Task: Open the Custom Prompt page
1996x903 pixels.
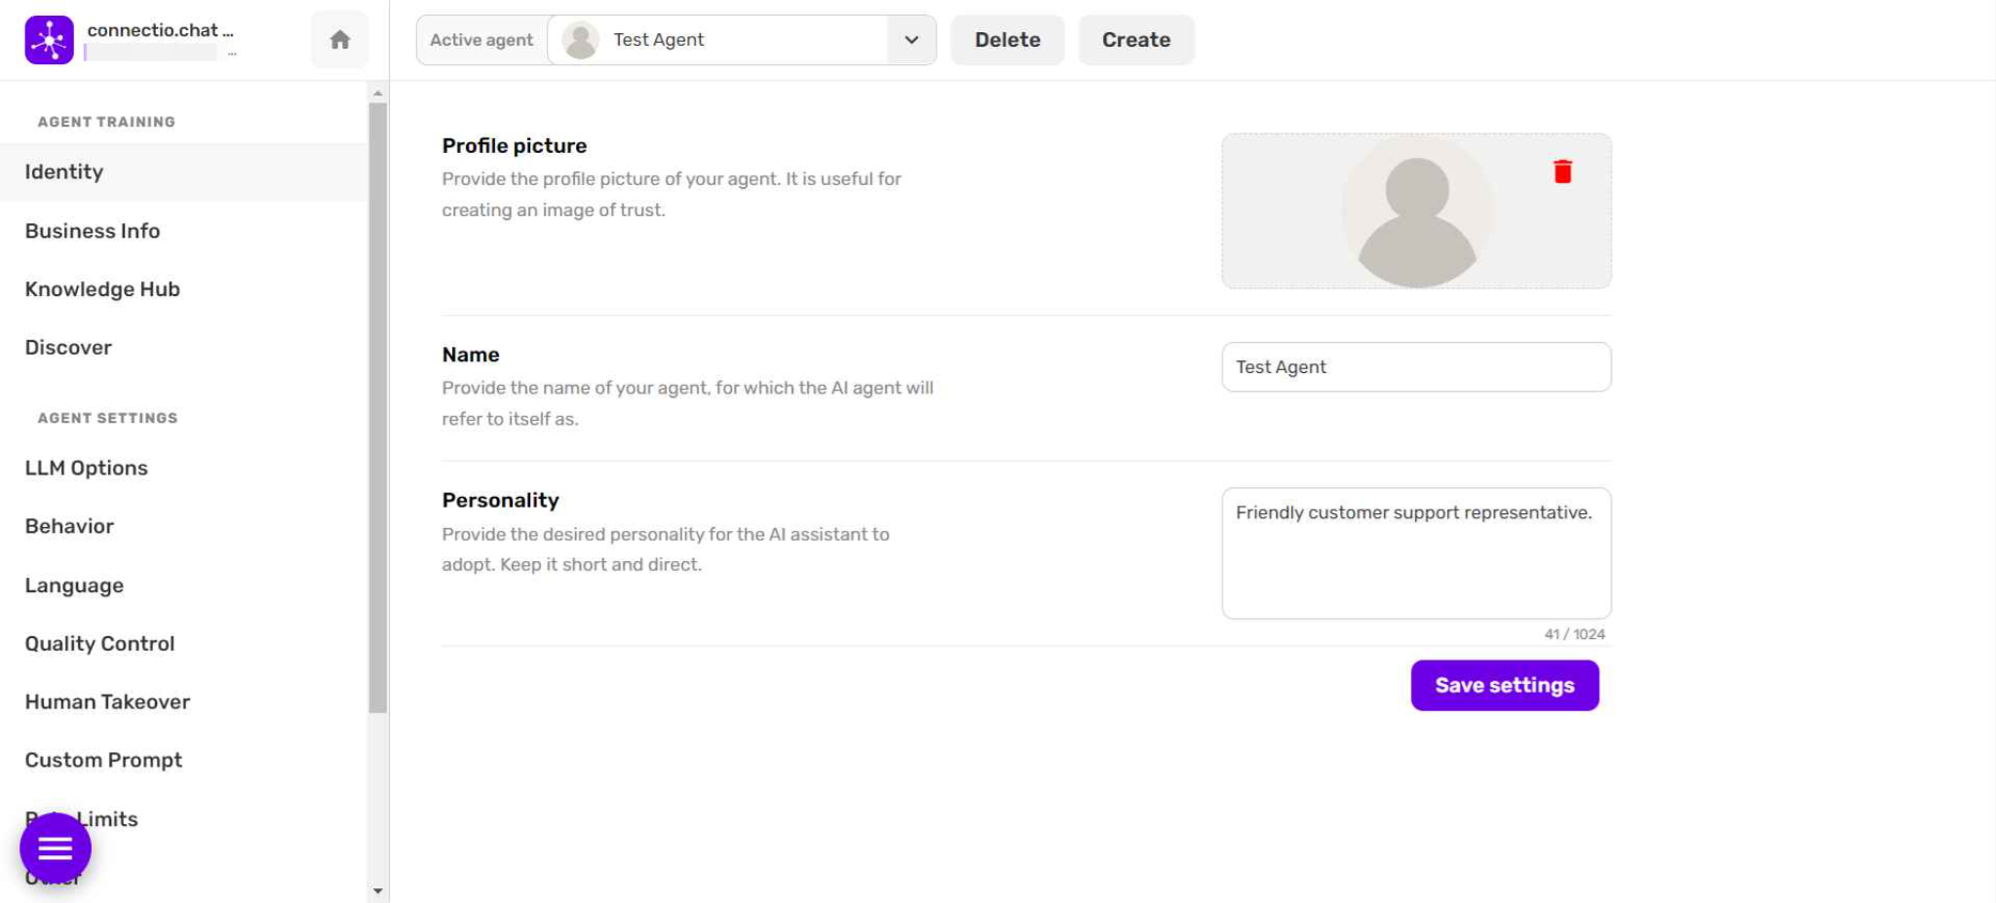Action: click(103, 760)
